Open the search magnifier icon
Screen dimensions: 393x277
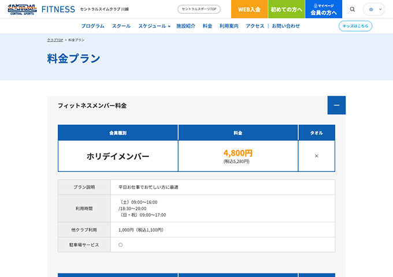pyautogui.click(x=353, y=9)
